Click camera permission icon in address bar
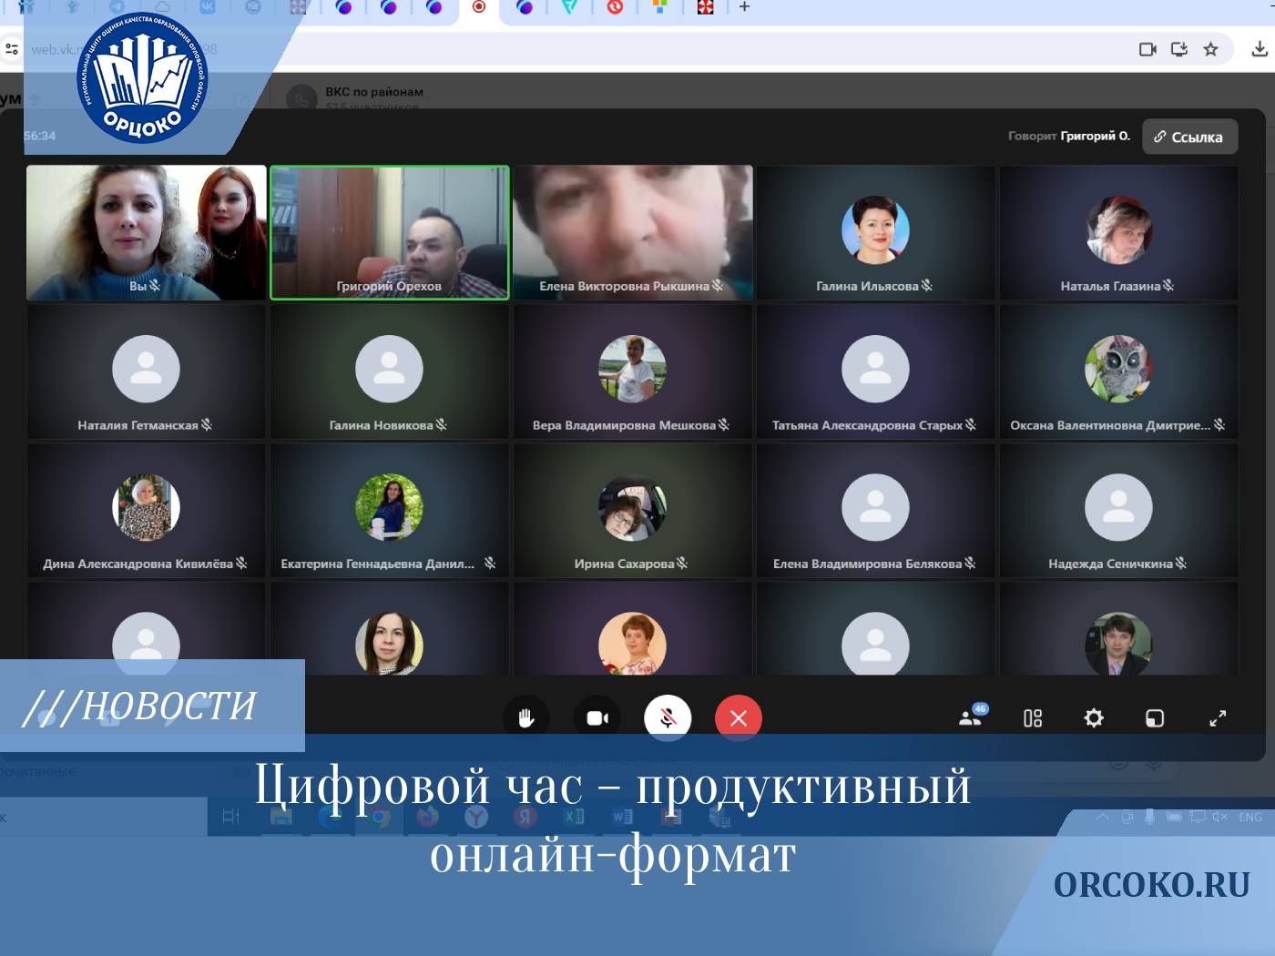This screenshot has height=956, width=1275. click(x=1147, y=49)
